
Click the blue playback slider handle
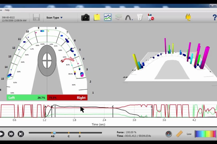click(x=54, y=133)
